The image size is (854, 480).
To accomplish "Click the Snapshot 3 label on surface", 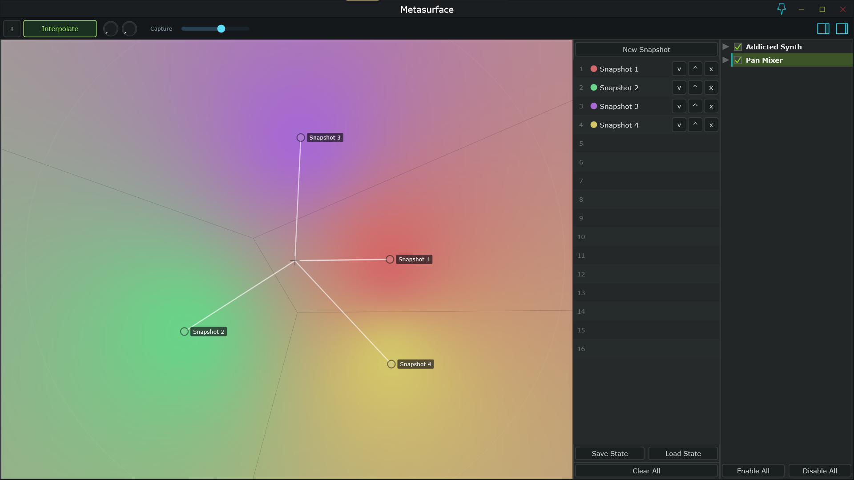I will click(325, 138).
